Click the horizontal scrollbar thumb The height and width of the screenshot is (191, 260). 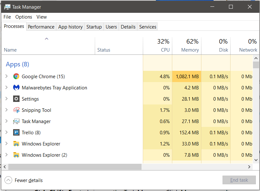pyautogui.click(x=75, y=167)
